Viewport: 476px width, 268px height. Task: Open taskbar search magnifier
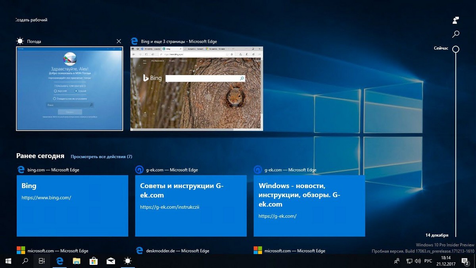pos(25,261)
